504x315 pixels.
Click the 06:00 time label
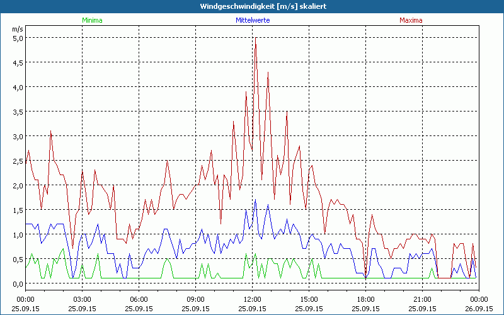pyautogui.click(x=139, y=299)
